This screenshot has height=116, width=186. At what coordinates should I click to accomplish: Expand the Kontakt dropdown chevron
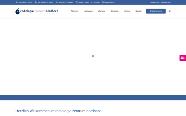click(x=131, y=11)
